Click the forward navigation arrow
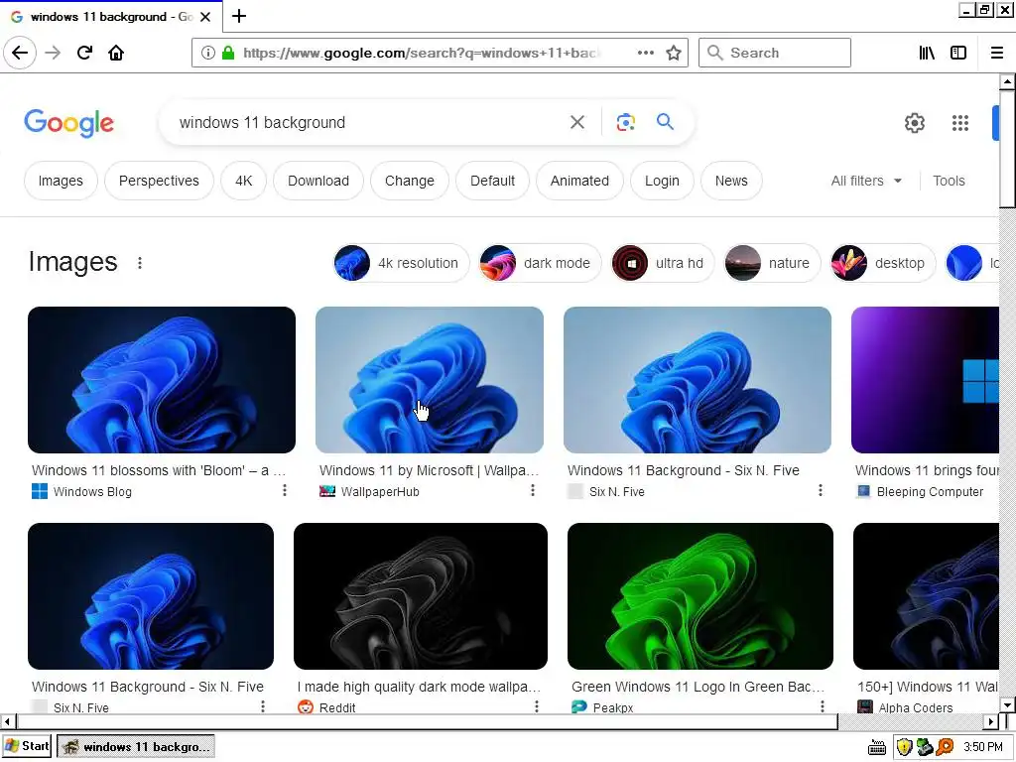Viewport: 1016px width, 762px height. point(53,53)
